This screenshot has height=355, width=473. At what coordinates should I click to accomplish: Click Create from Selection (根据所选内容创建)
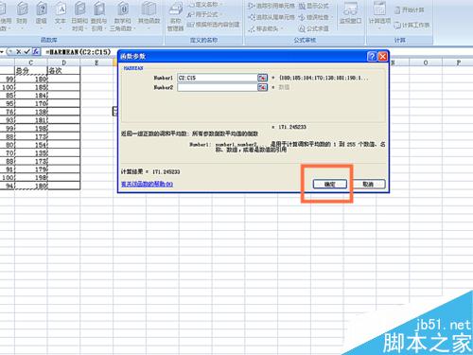click(x=214, y=25)
